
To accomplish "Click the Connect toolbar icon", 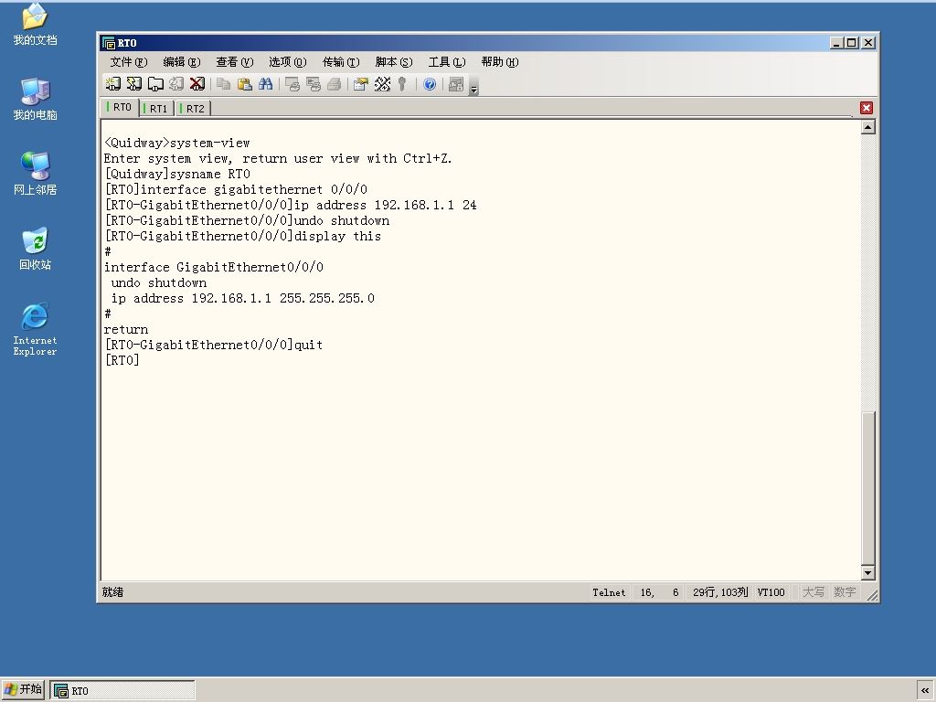I will point(112,84).
